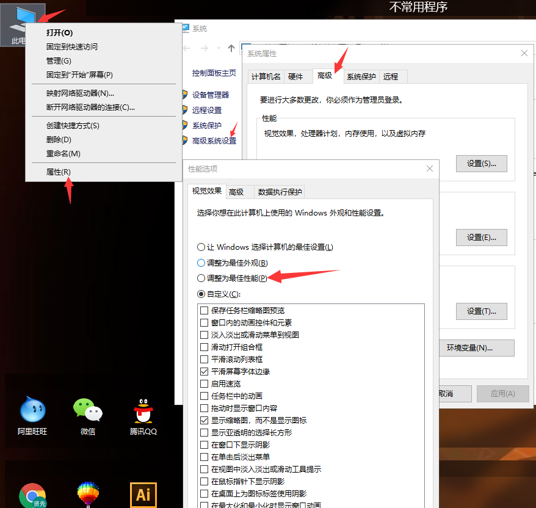Open 环境变量(N)... button
Image resolution: width=536 pixels, height=508 pixels.
(469, 348)
